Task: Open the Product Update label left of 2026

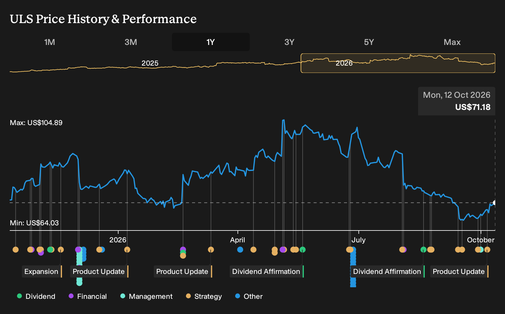Action: click(99, 271)
